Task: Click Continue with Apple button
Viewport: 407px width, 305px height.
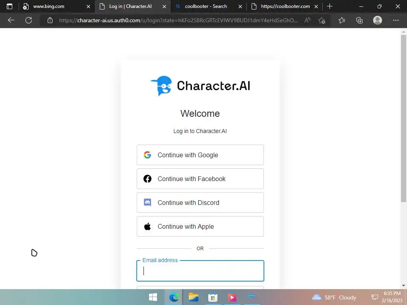Action: tap(200, 226)
